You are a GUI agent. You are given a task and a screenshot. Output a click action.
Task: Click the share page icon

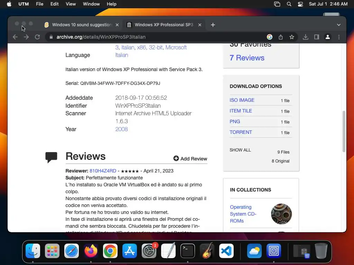pos(281,37)
